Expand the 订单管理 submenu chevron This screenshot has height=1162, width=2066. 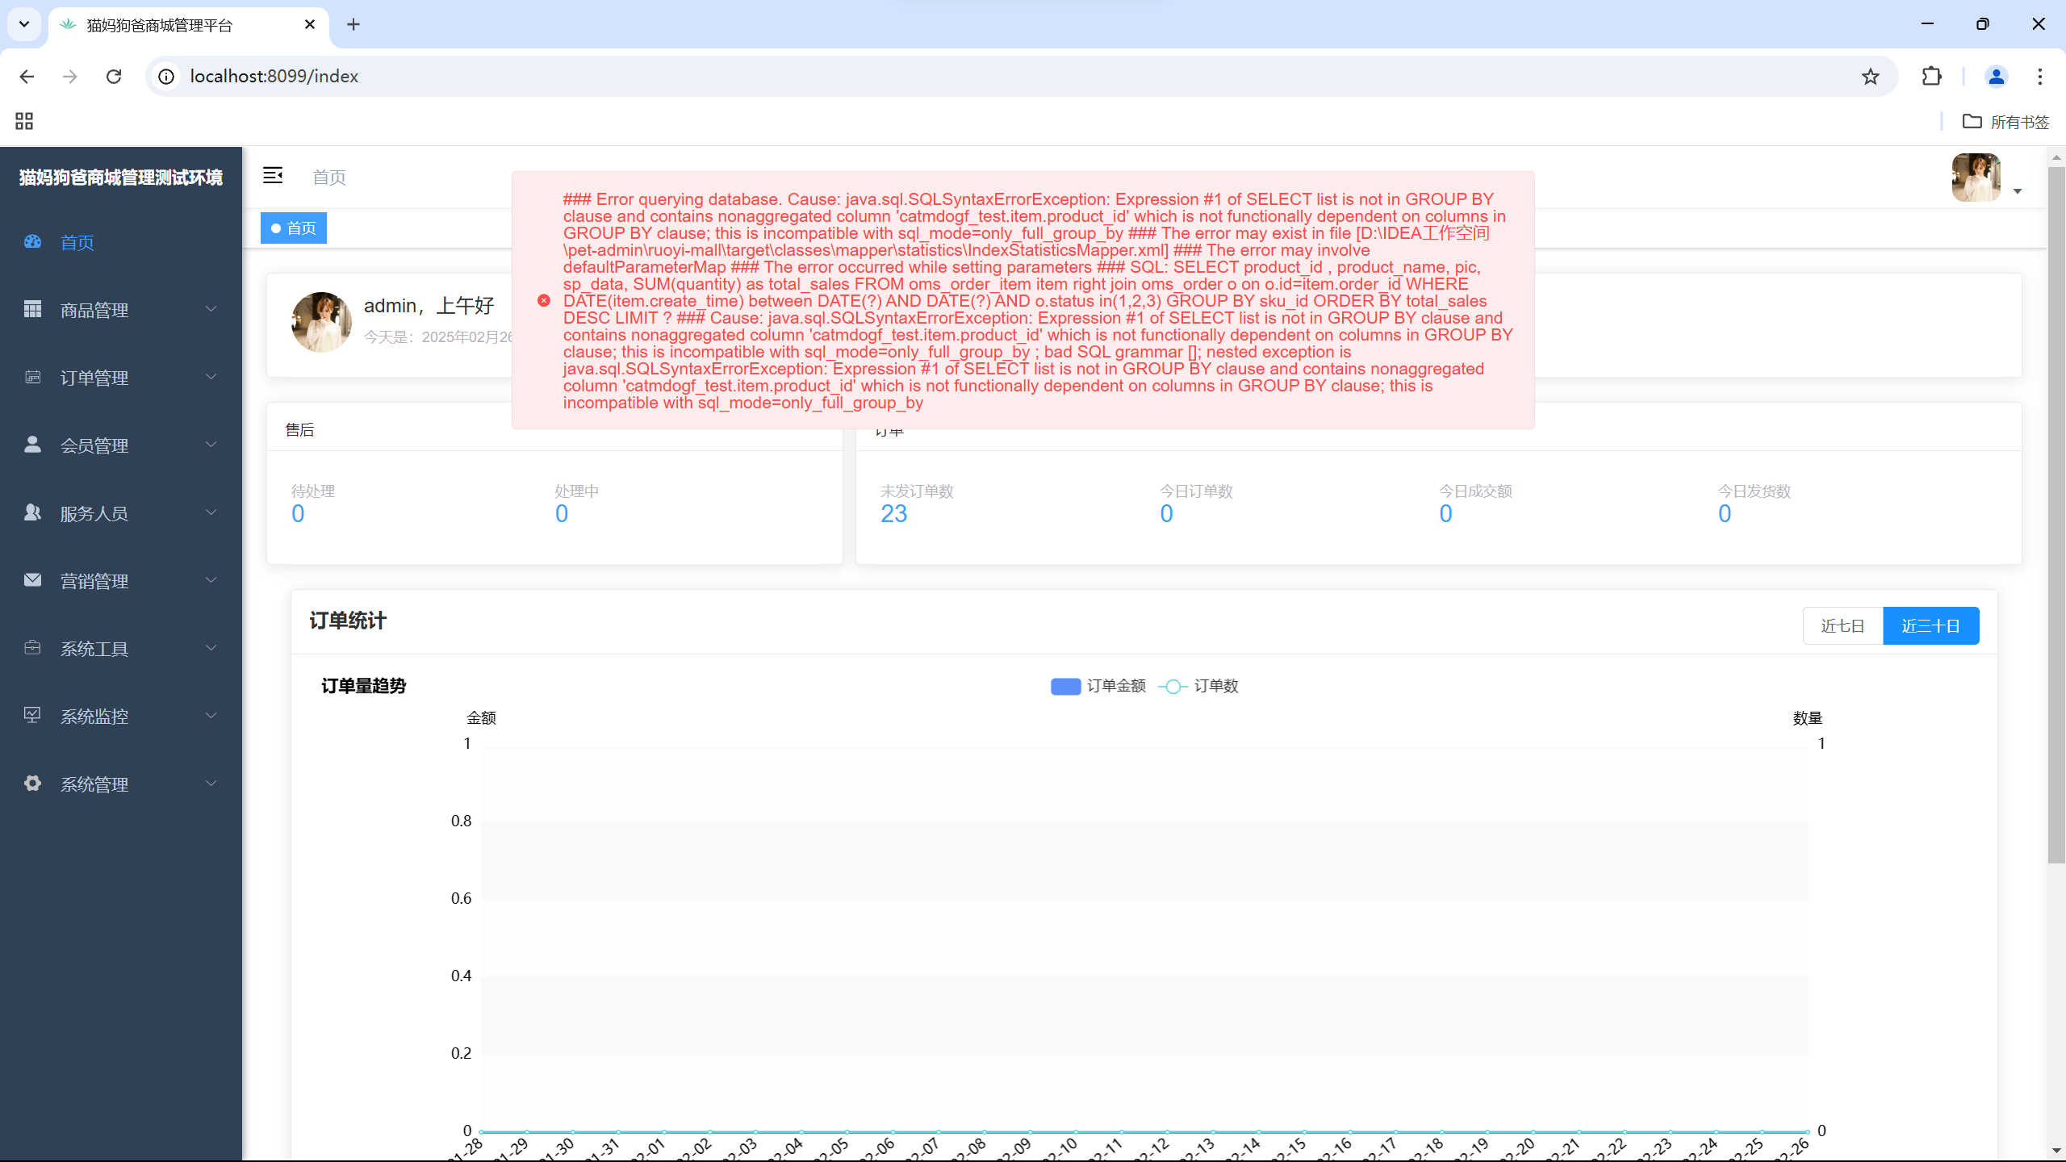coord(211,377)
